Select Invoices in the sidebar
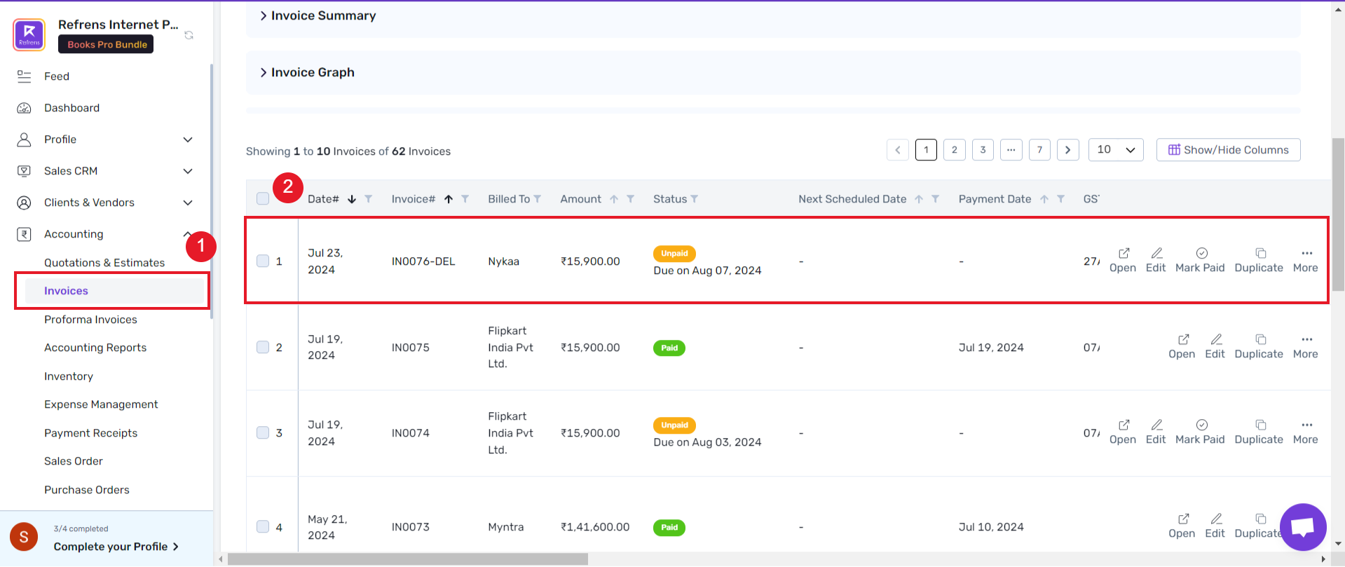Viewport: 1345px width, 567px height. coord(114,291)
